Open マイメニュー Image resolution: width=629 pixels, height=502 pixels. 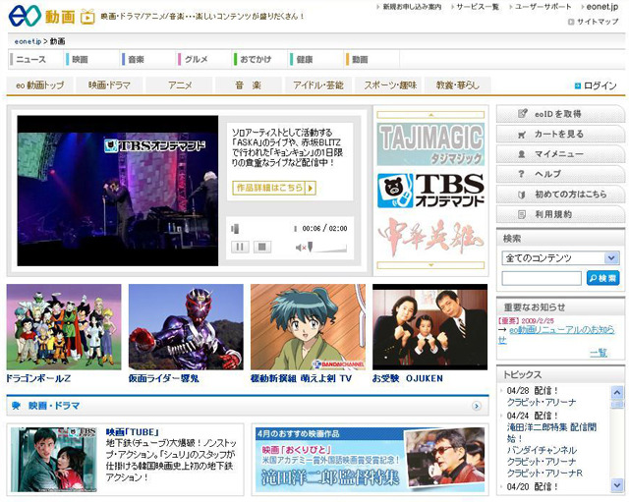560,154
